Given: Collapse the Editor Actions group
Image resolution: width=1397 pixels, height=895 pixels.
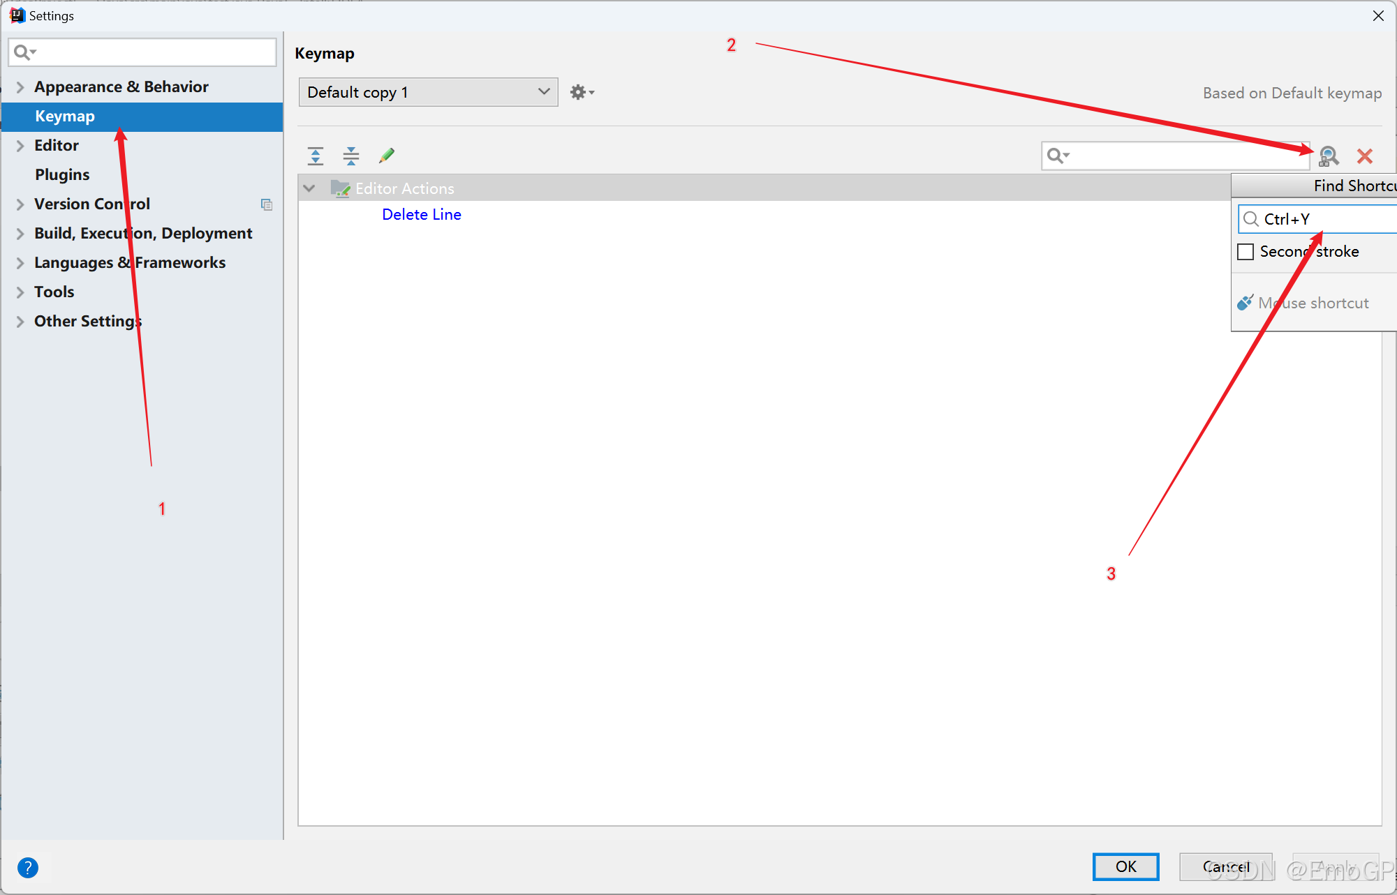Looking at the screenshot, I should [309, 188].
